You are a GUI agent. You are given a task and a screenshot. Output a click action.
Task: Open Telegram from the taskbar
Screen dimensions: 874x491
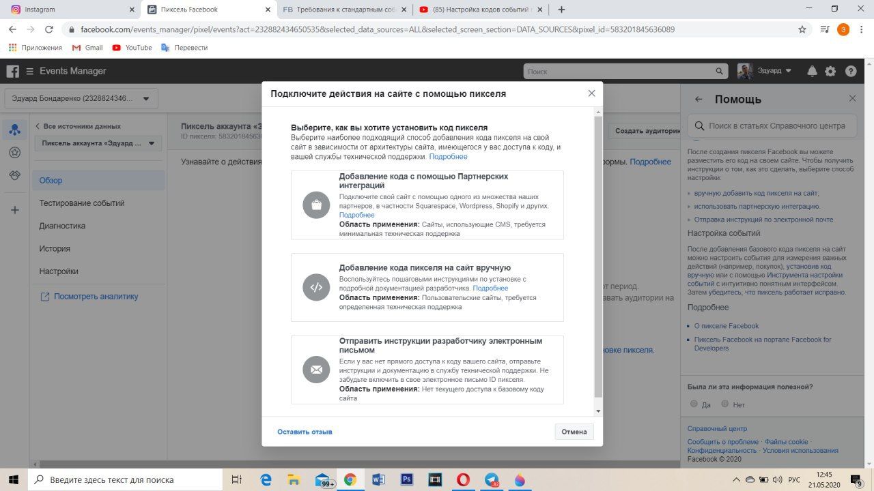tap(492, 479)
